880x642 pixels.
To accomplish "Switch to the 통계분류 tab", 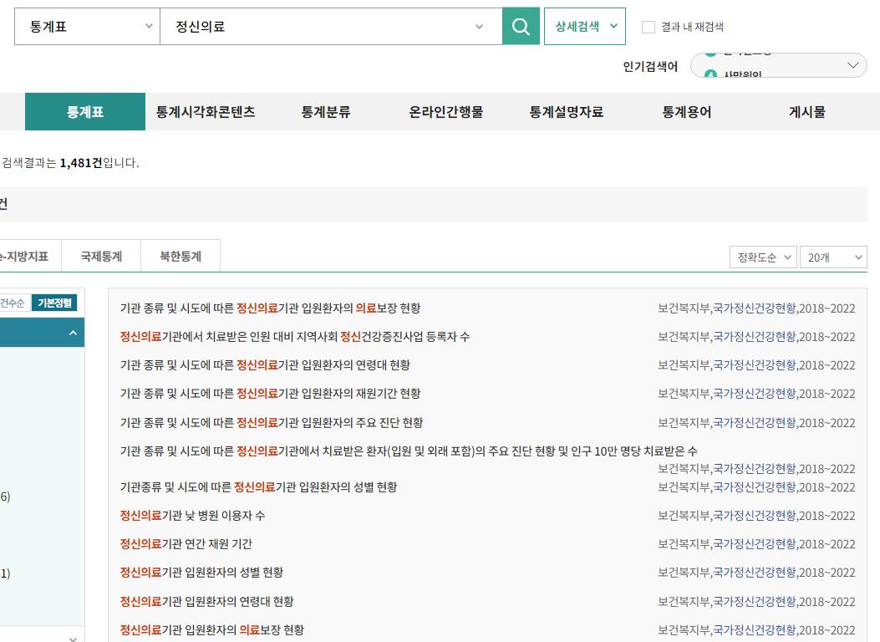I will click(x=326, y=112).
